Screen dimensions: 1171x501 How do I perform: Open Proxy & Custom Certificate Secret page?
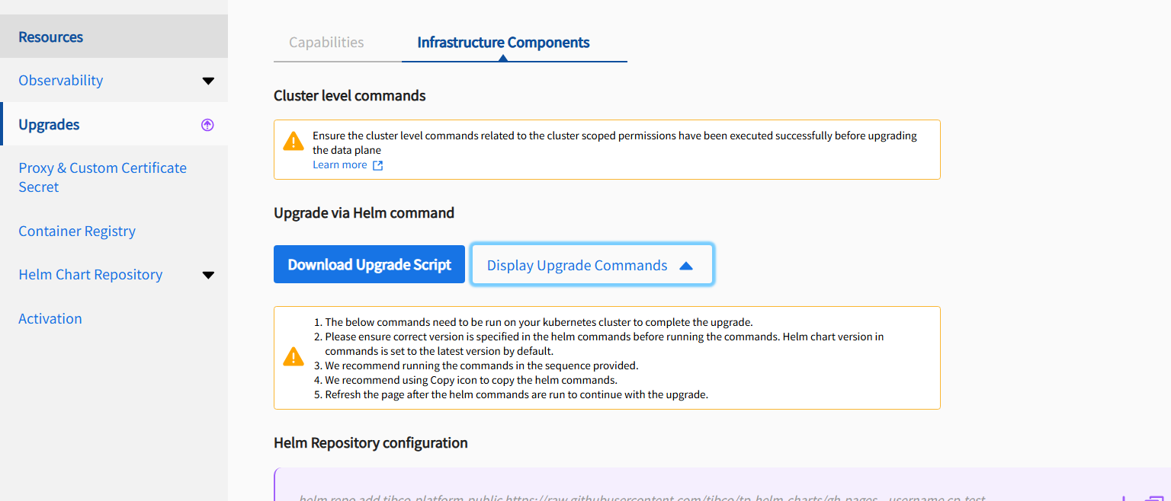pyautogui.click(x=102, y=177)
